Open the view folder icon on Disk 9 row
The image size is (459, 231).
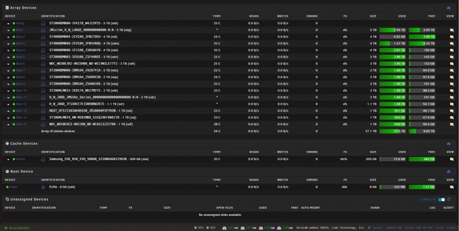pos(452,84)
